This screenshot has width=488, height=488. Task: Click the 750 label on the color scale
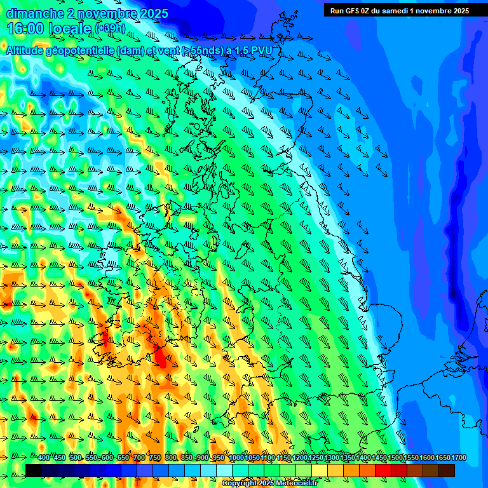[x=154, y=458]
